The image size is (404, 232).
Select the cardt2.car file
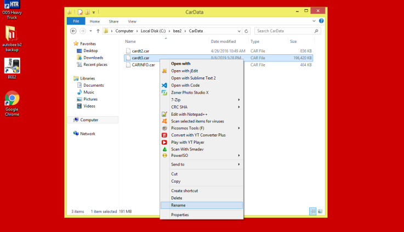click(x=140, y=50)
